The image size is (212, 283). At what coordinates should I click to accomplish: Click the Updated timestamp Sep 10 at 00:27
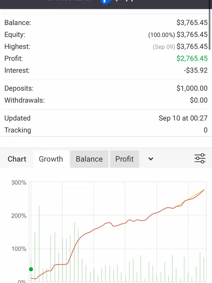pos(183,118)
